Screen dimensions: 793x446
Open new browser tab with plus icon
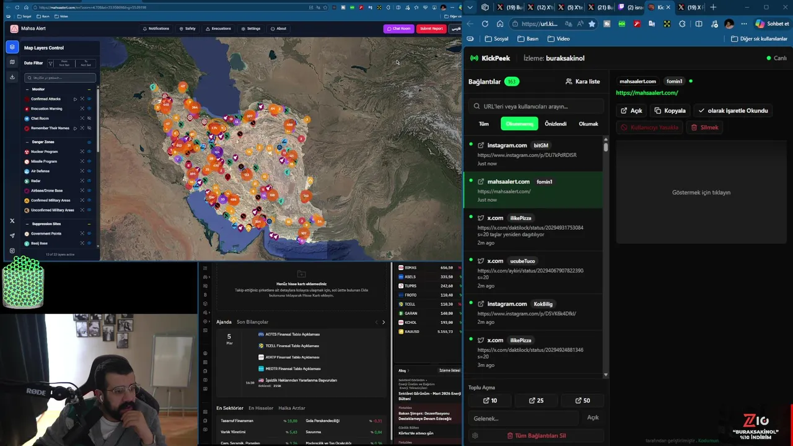pyautogui.click(x=713, y=7)
